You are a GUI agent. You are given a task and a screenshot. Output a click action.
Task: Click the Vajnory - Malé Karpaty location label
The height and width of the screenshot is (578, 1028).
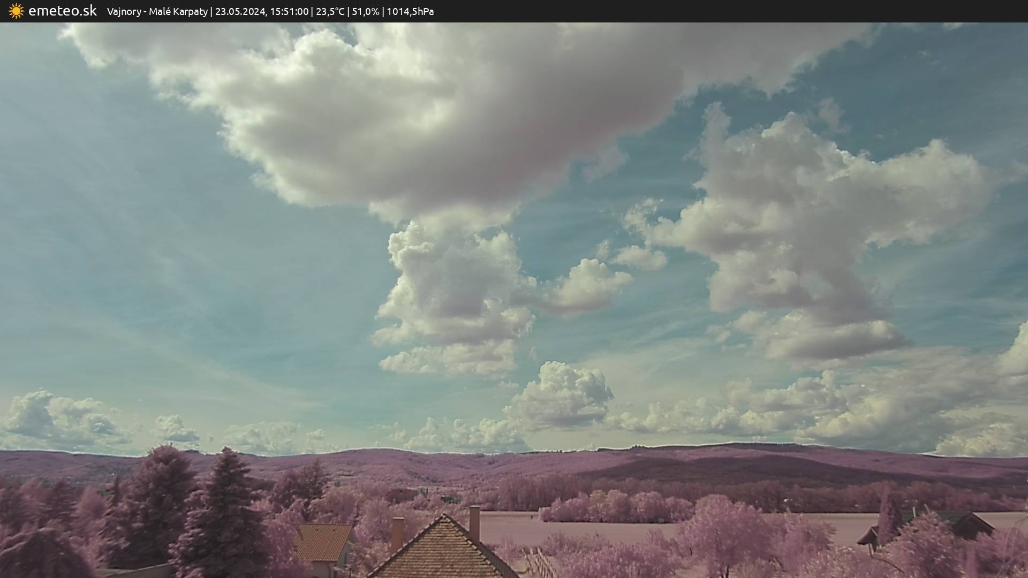tap(157, 12)
